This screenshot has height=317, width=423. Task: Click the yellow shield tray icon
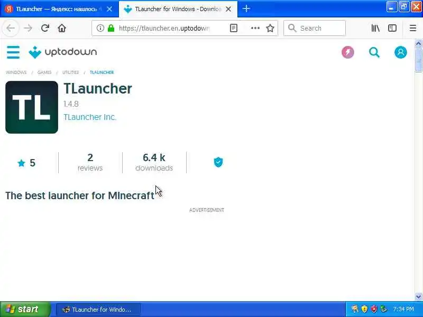364,309
